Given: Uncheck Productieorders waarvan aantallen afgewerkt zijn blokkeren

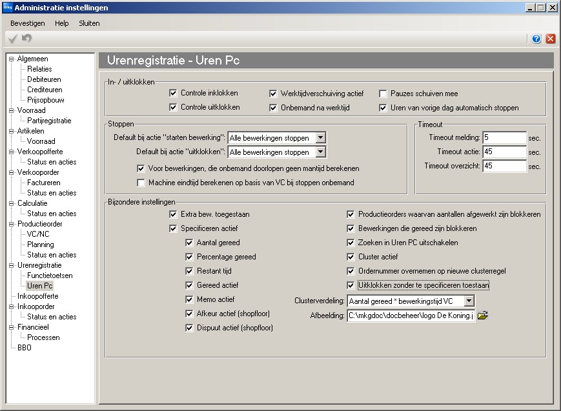Looking at the screenshot, I should pos(351,214).
